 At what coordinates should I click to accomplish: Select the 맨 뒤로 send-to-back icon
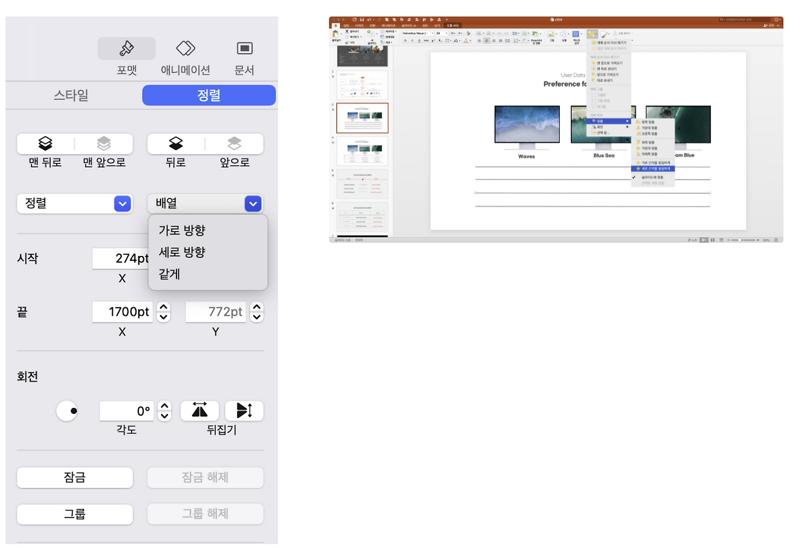44,144
